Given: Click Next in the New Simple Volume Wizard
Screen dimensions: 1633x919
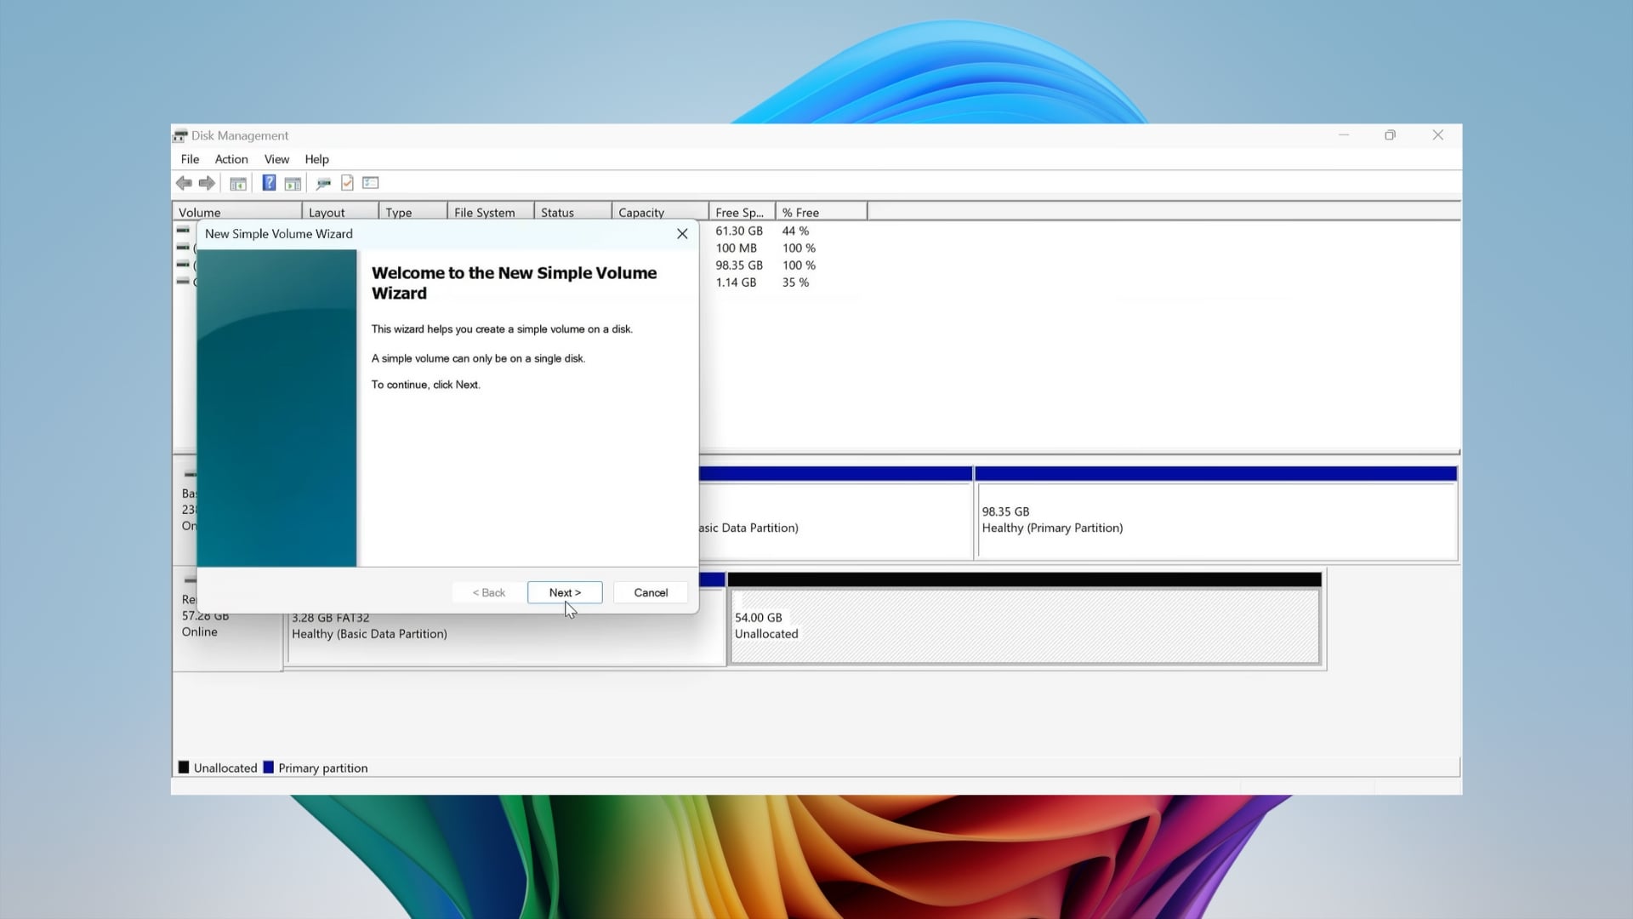Looking at the screenshot, I should click(565, 592).
